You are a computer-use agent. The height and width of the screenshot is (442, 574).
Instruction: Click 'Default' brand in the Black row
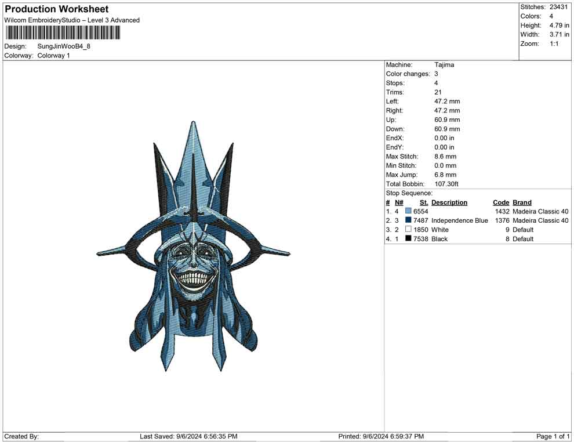[x=523, y=238]
